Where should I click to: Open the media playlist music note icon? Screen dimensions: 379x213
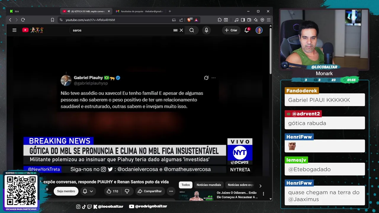click(x=236, y=20)
